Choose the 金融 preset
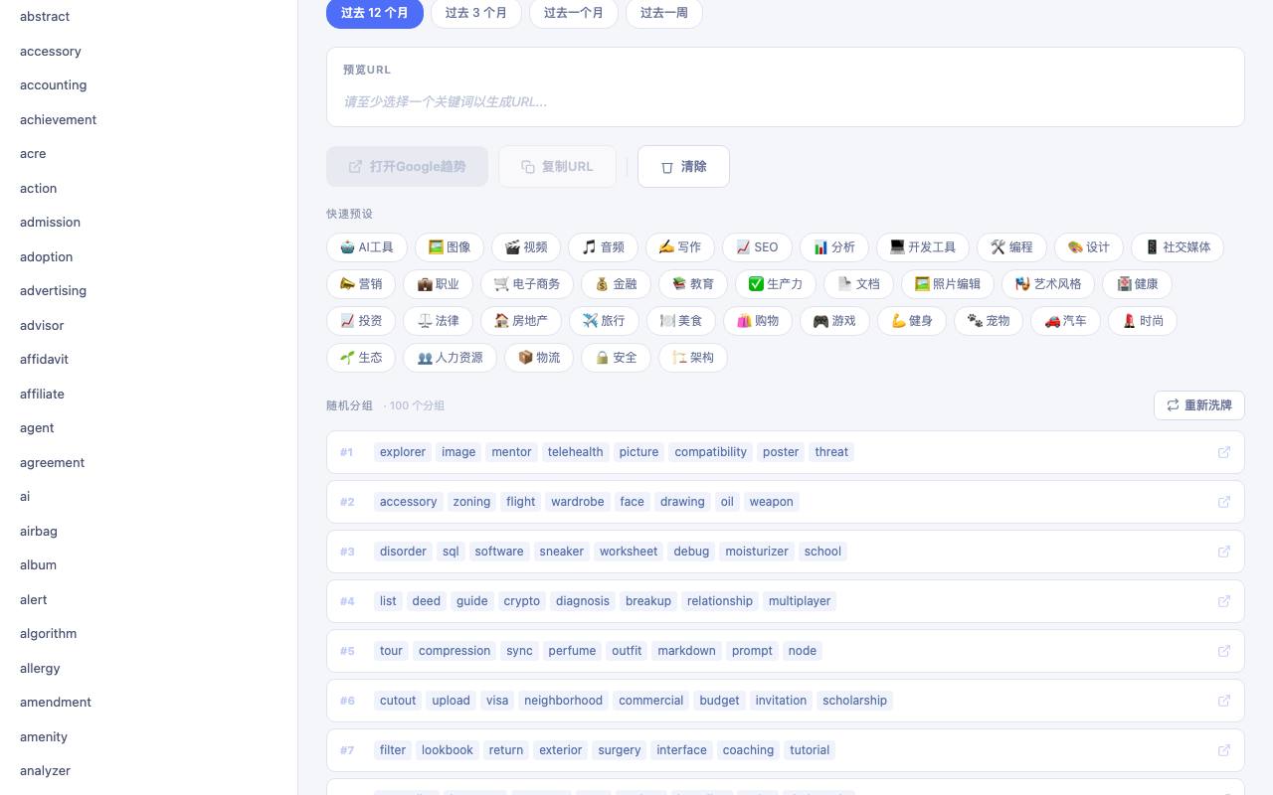This screenshot has width=1273, height=795. click(x=616, y=284)
